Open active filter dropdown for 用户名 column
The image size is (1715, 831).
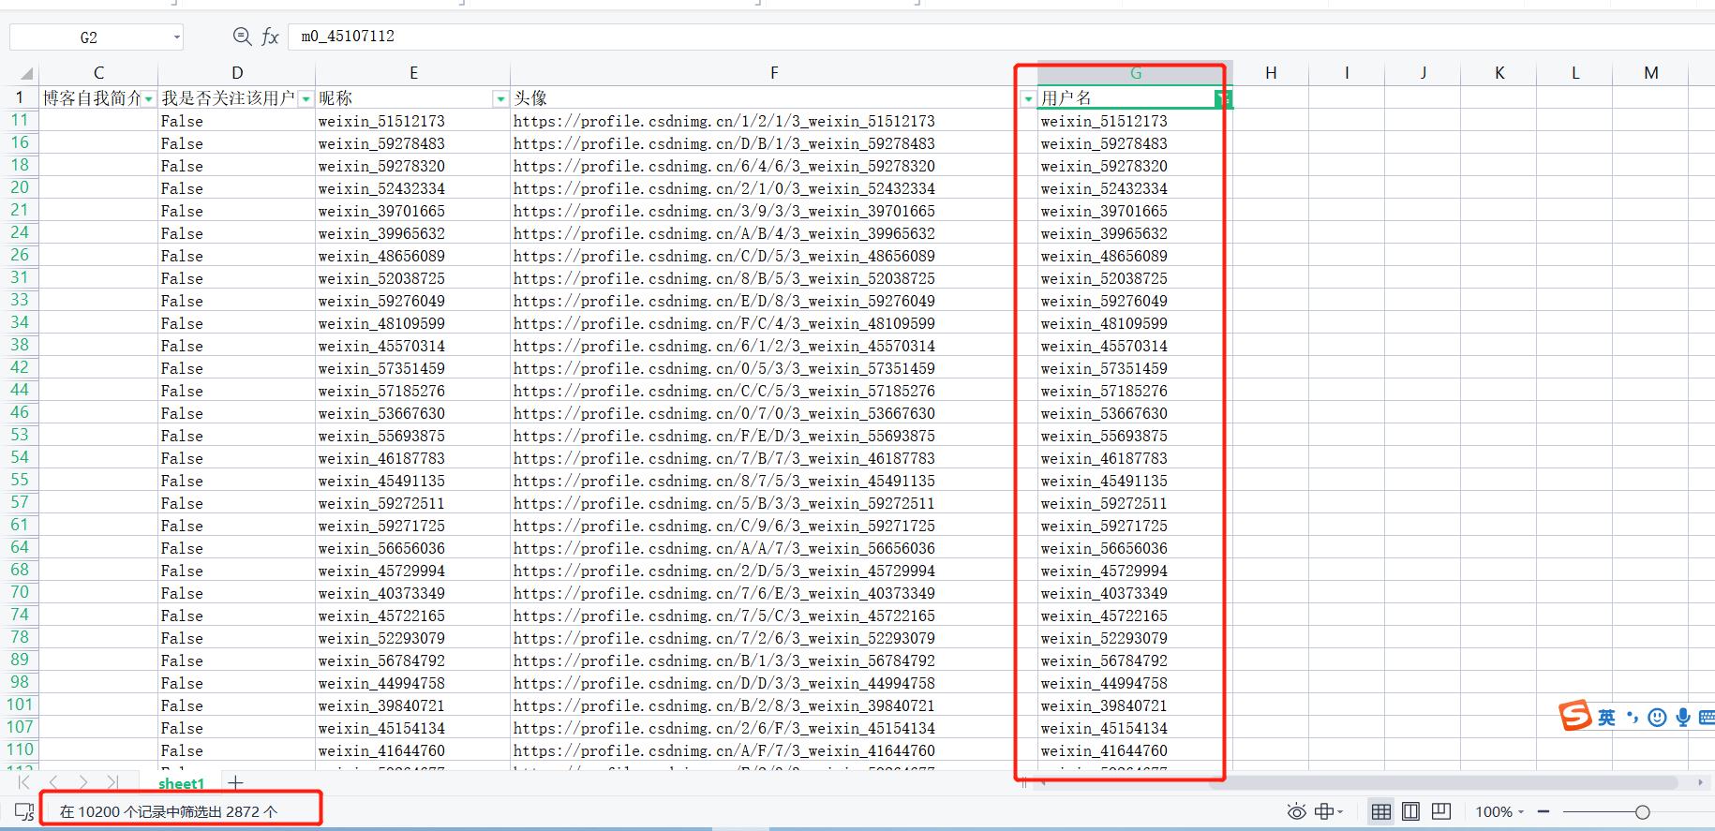click(1222, 98)
